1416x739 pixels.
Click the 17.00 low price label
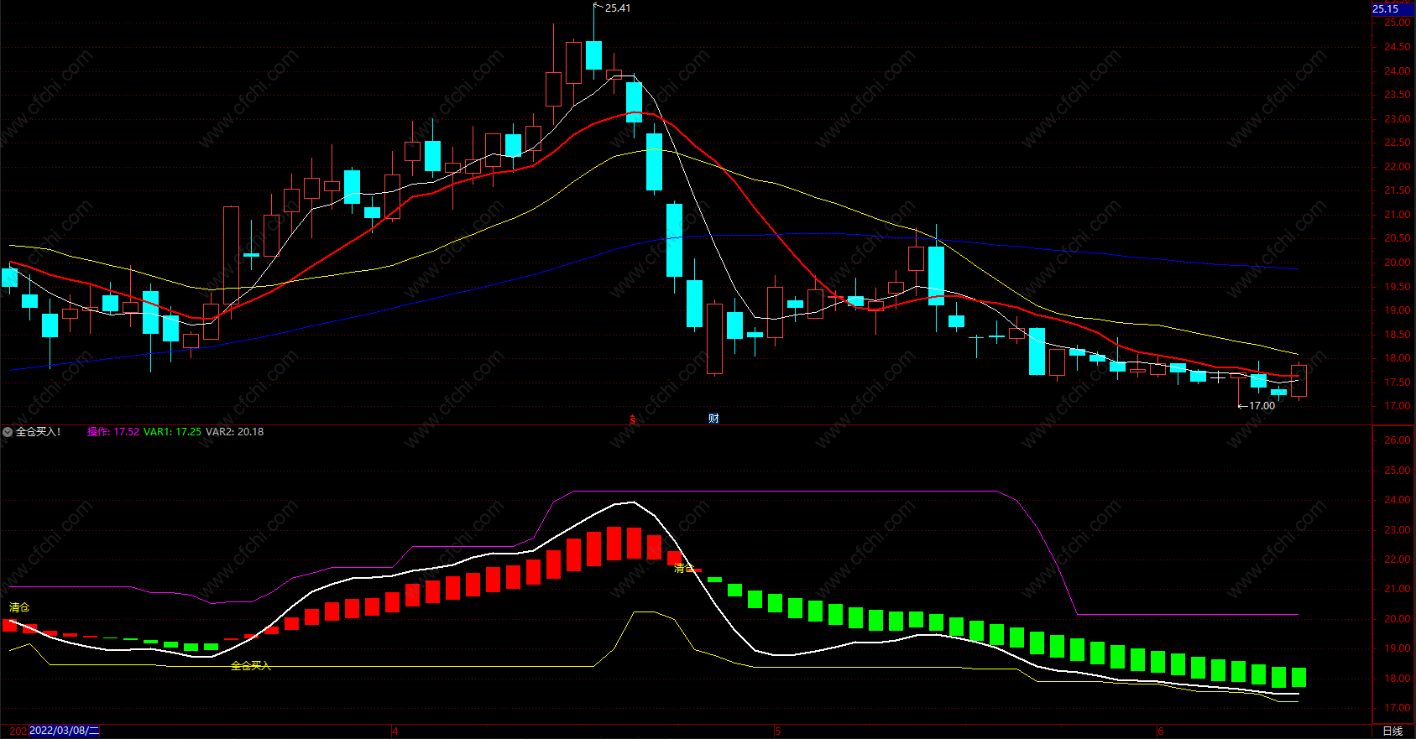[1262, 406]
